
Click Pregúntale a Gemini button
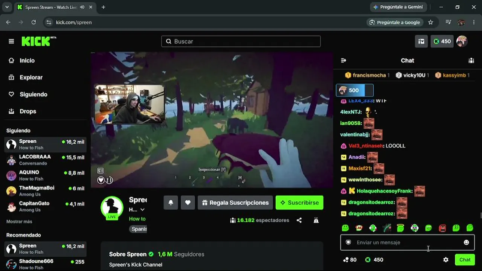click(398, 7)
